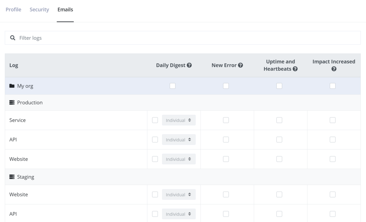
Task: Show help for Uptime and Heartbeats
Action: [x=295, y=69]
